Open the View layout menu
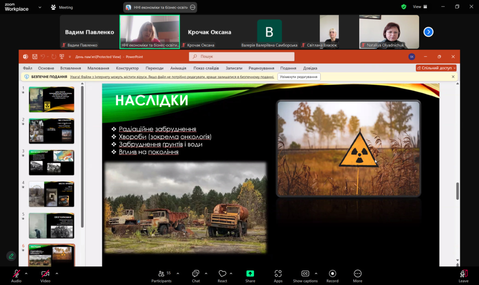The image size is (479, 285). click(x=420, y=7)
